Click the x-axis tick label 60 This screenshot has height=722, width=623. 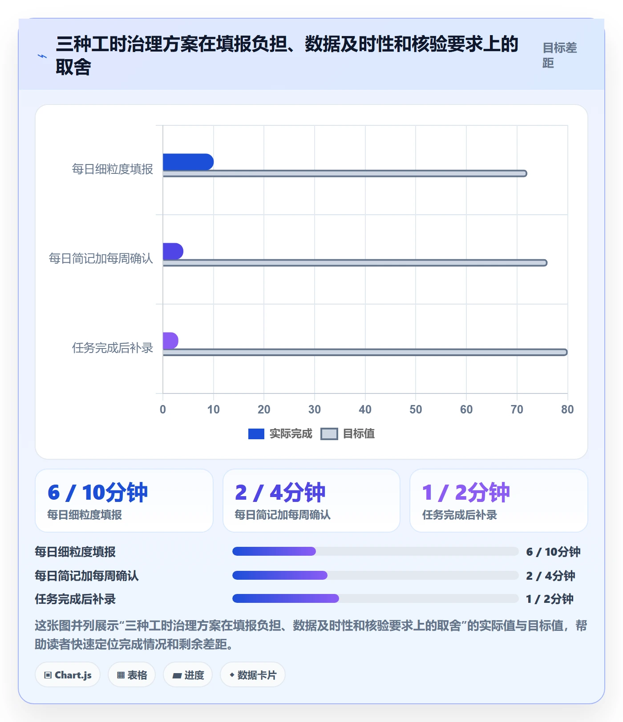pos(466,409)
